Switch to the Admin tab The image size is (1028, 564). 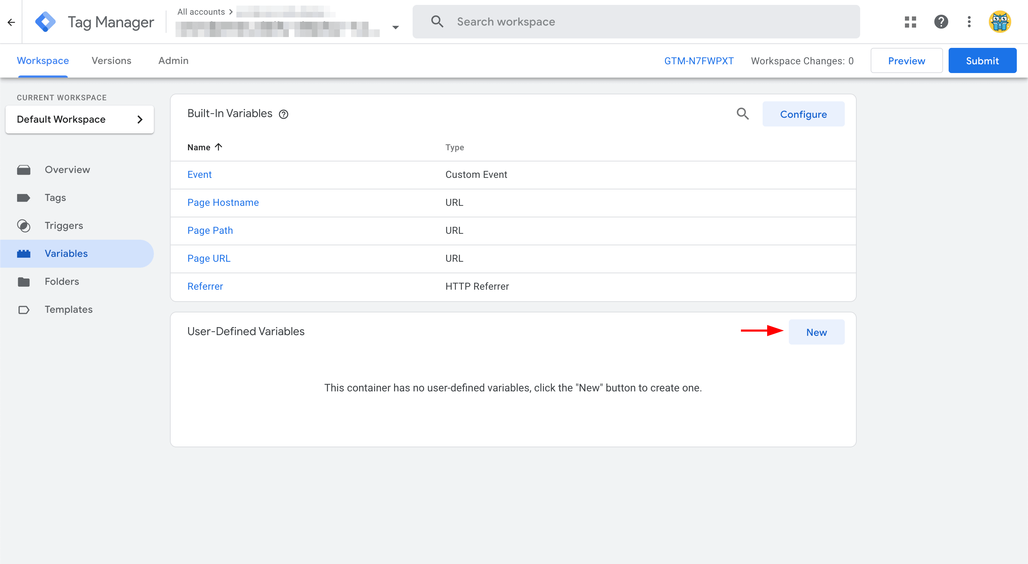click(x=173, y=60)
